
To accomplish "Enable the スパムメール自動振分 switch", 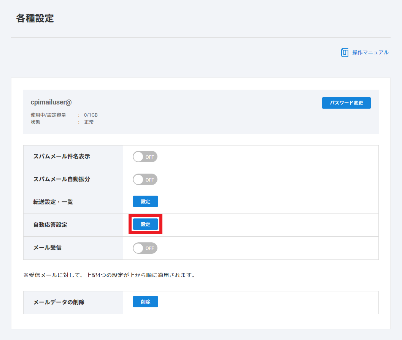I will click(145, 179).
